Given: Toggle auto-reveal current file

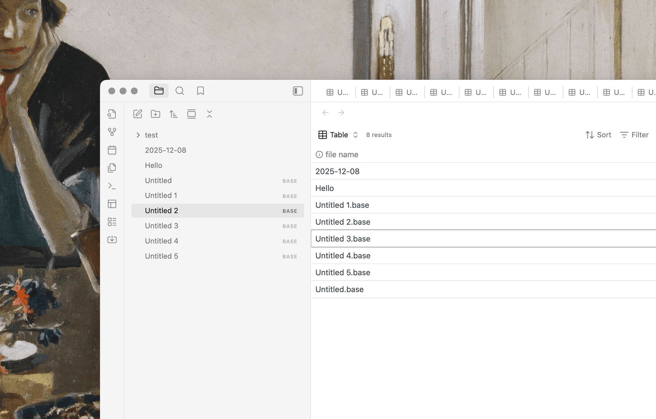Looking at the screenshot, I should (191, 114).
